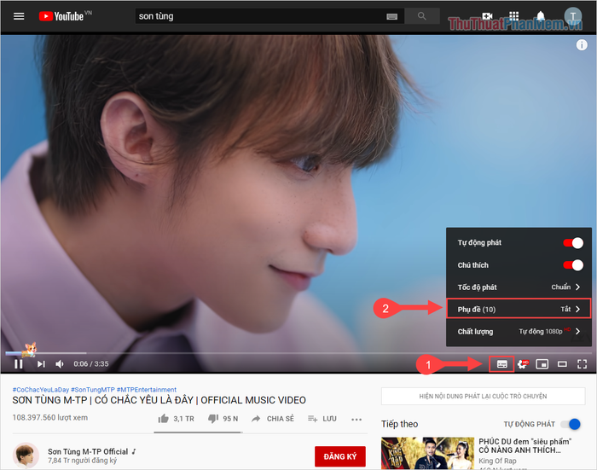Save the video with 'LƯU'
597x470 pixels.
point(322,419)
